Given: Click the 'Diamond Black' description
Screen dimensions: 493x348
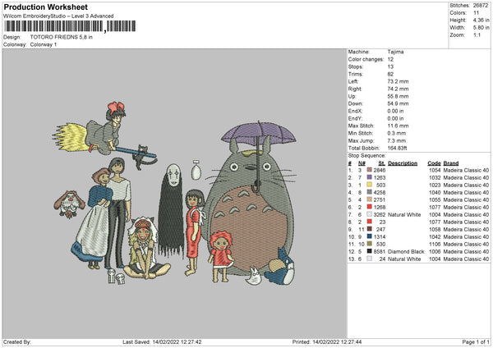Looking at the screenshot, I should [x=406, y=251].
